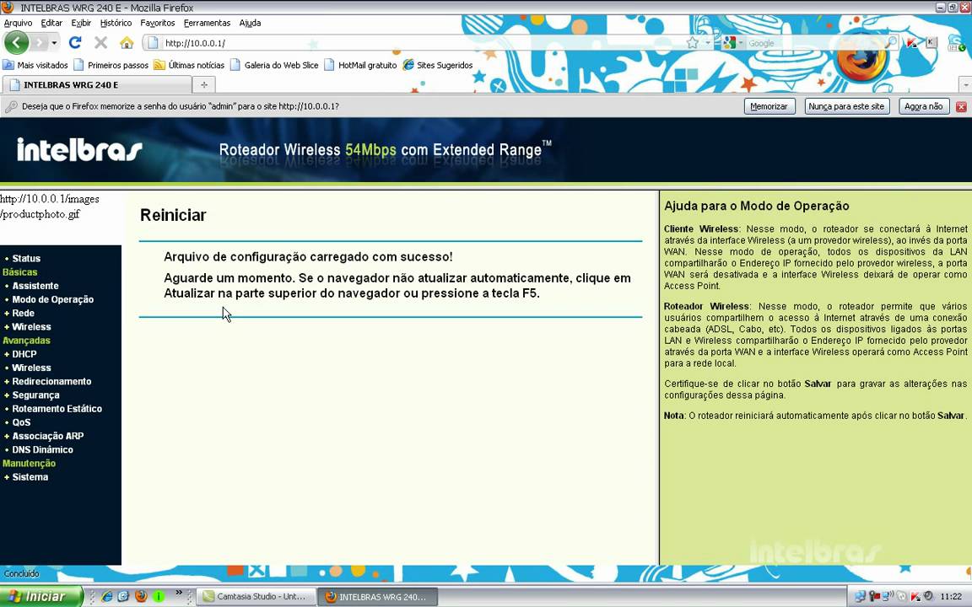Click the virtual keyboard K toolbar icon
972x607 pixels.
[x=931, y=43]
